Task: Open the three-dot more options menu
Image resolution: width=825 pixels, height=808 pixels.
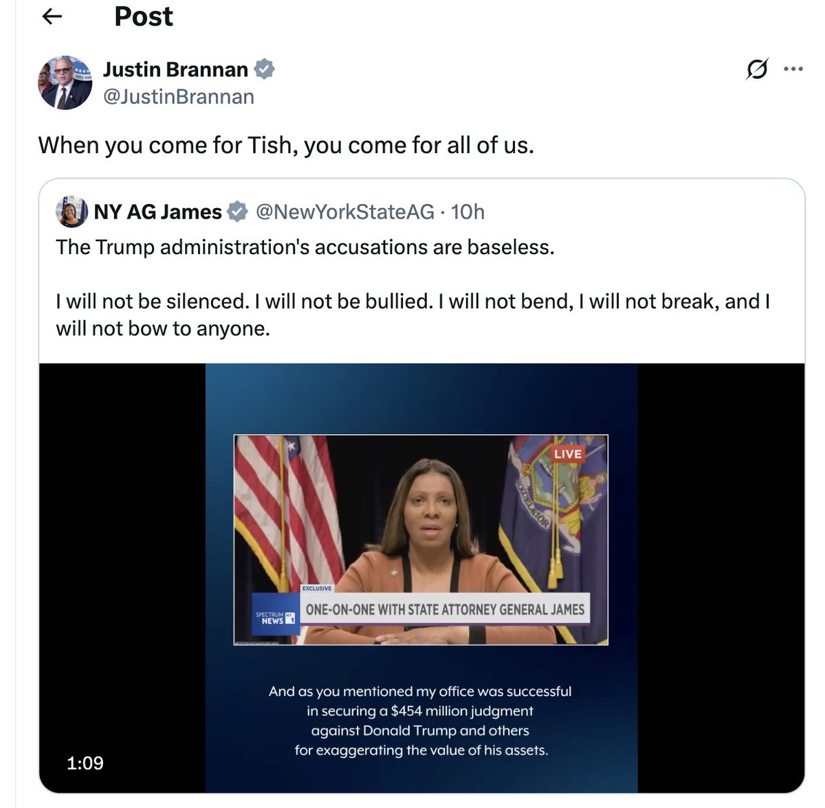Action: coord(793,69)
